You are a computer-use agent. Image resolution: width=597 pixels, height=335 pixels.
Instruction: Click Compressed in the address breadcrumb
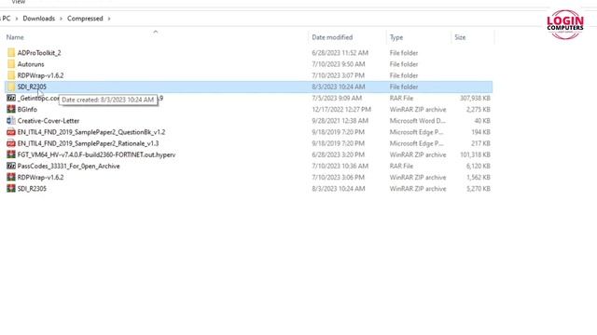click(x=85, y=19)
